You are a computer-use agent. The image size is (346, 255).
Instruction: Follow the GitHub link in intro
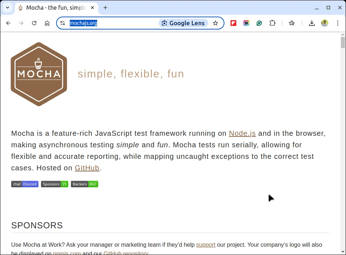click(x=87, y=168)
